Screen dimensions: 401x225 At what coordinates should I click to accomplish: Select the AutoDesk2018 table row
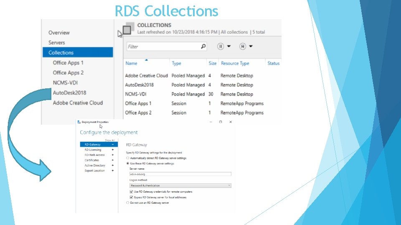pyautogui.click(x=202, y=85)
